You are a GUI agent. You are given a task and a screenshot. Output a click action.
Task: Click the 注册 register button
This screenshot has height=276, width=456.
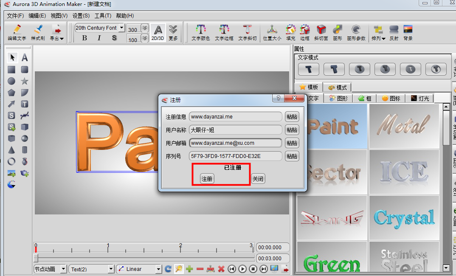207,179
